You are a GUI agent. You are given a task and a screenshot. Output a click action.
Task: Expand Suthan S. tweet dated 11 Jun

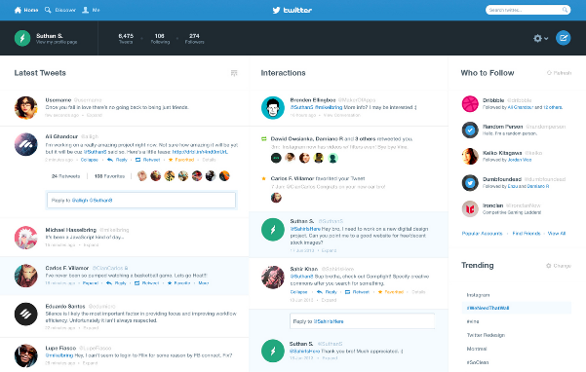[x=329, y=250]
